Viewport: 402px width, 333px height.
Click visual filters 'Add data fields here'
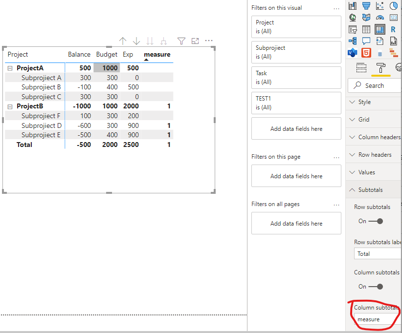pyautogui.click(x=296, y=128)
